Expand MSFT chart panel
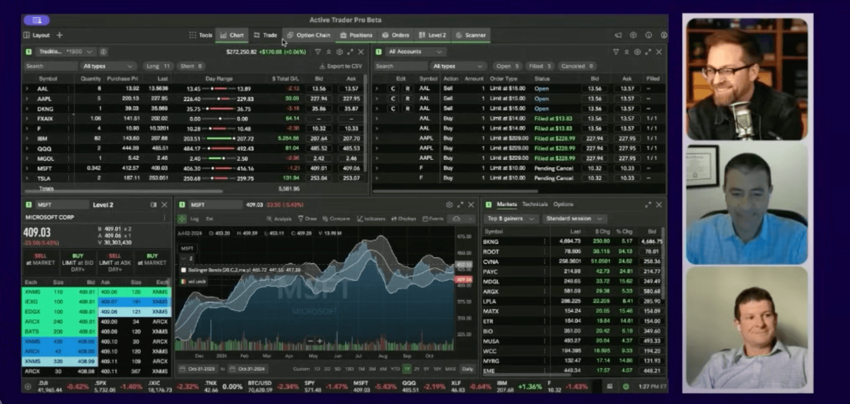Screen dimensions: 850x404 coord(460,205)
